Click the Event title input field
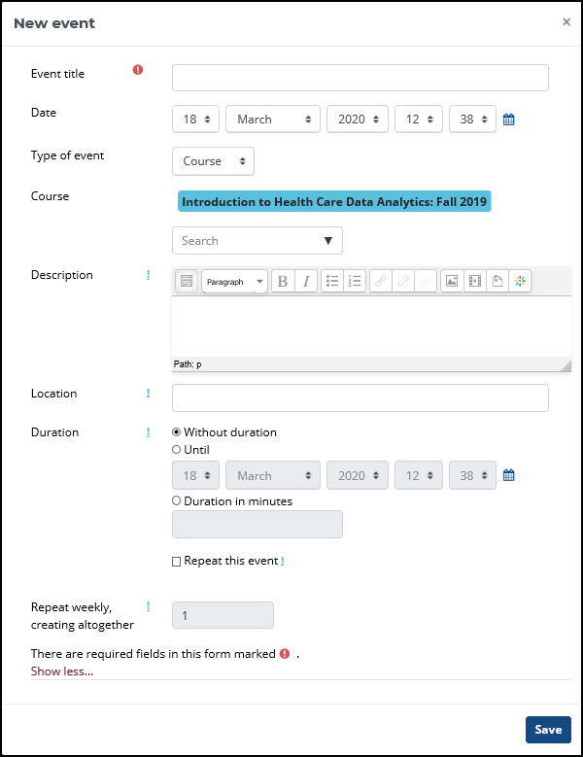Screen dimensions: 583x757 coord(360,78)
